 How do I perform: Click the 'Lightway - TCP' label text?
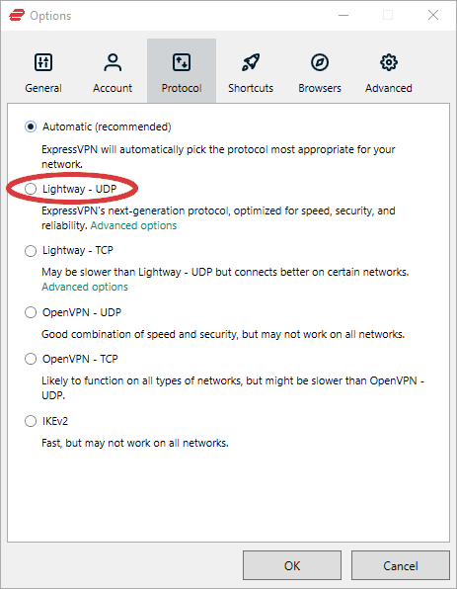pos(78,251)
